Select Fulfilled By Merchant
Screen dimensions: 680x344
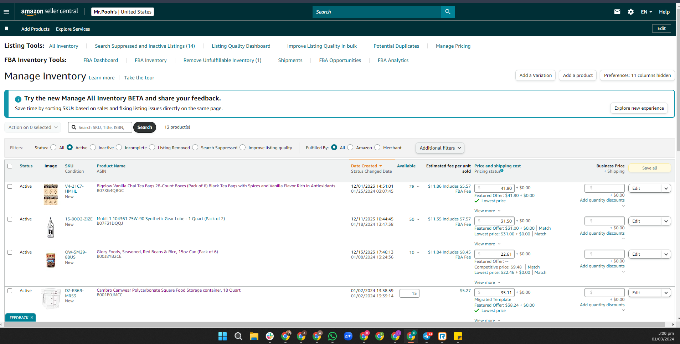(377, 147)
